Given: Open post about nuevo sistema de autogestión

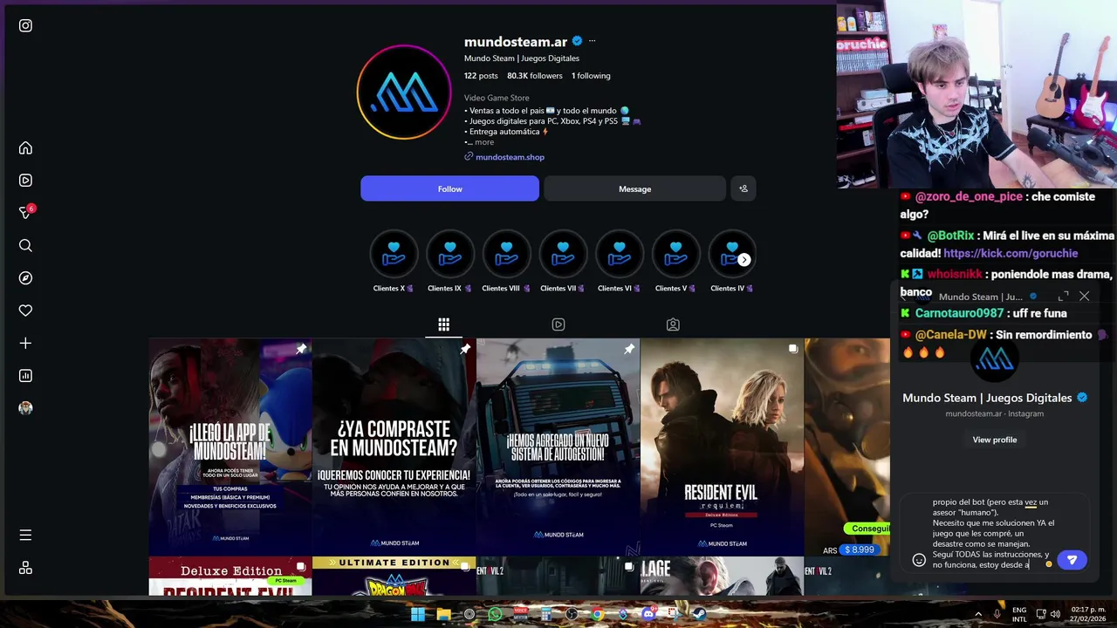Looking at the screenshot, I should (558, 447).
